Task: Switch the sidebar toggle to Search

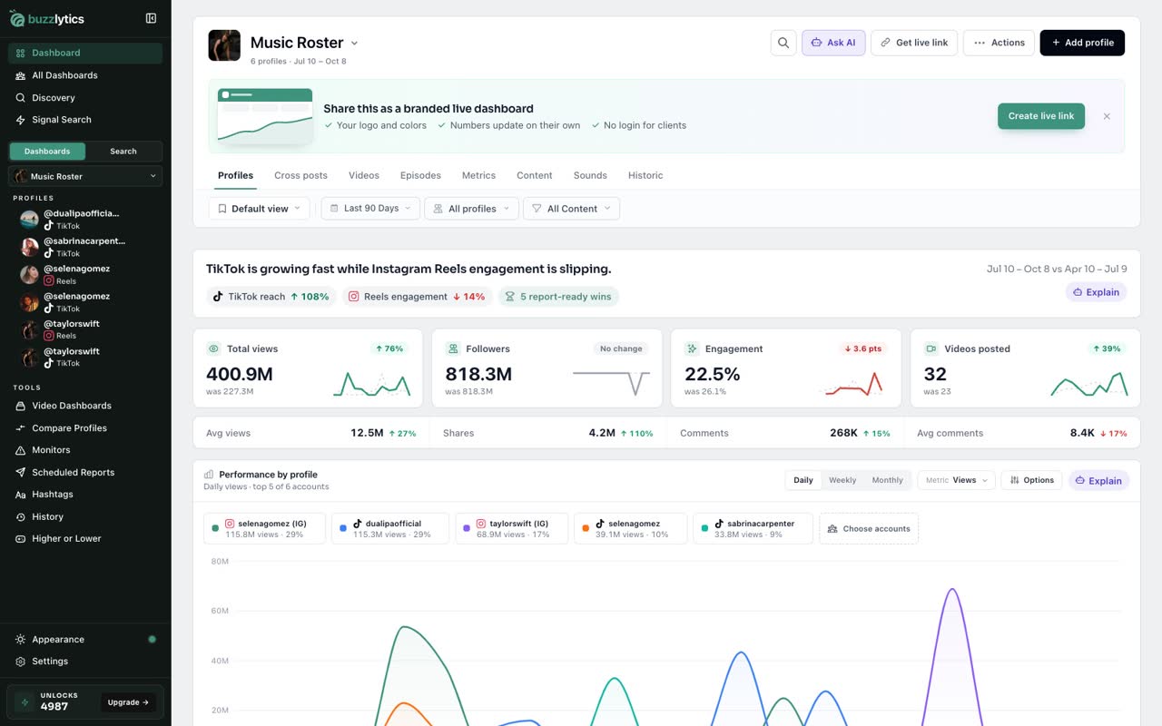Action: (123, 152)
